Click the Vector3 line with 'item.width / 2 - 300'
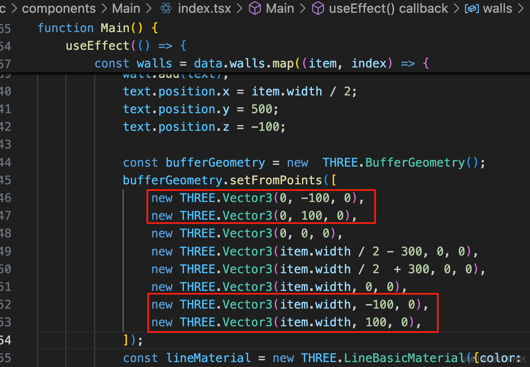530x367 pixels. pyautogui.click(x=315, y=251)
